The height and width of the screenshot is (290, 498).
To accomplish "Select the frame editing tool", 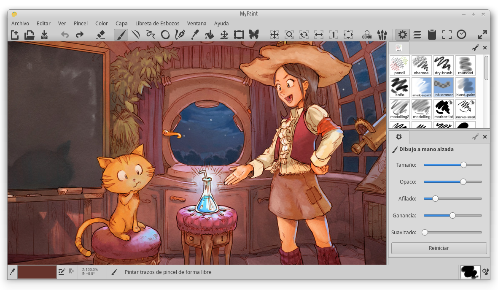I will (239, 35).
